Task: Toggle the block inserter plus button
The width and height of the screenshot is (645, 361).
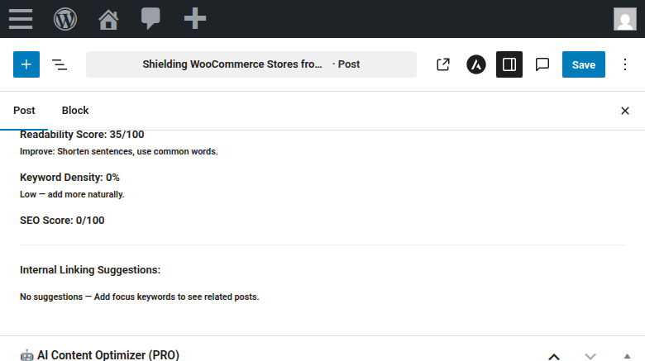Action: [x=26, y=64]
